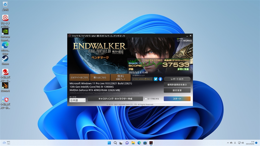This screenshot has height=146, width=260.
Task: Share result on Twitter
Action: pyautogui.click(x=156, y=79)
